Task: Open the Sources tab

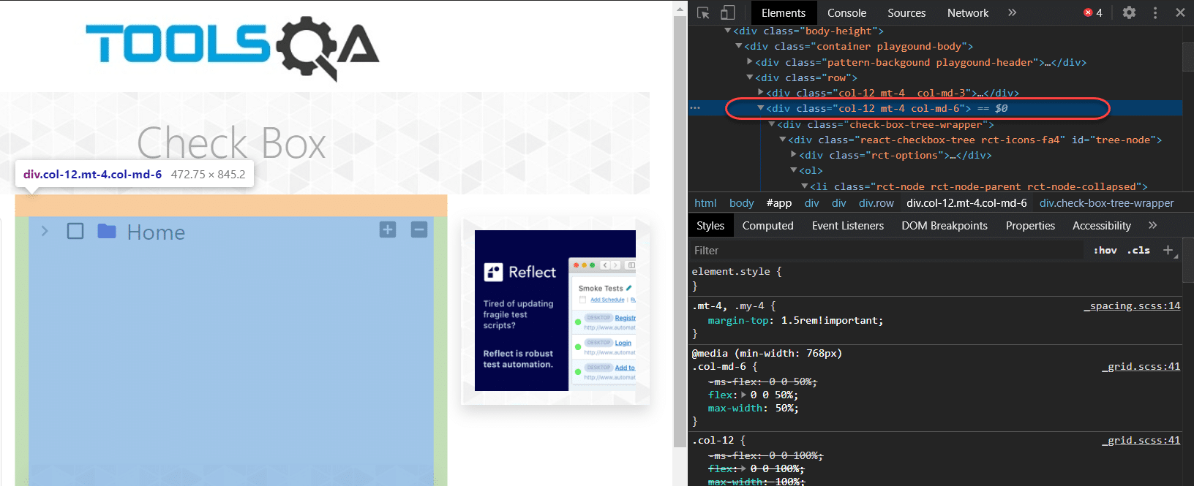Action: click(906, 12)
